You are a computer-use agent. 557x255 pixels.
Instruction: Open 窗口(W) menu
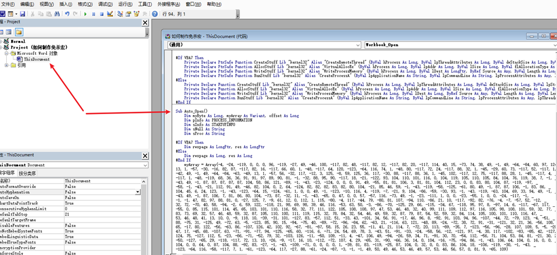[193, 4]
